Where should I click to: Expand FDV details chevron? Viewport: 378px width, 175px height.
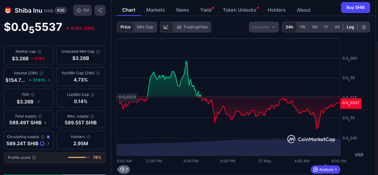(x=39, y=102)
